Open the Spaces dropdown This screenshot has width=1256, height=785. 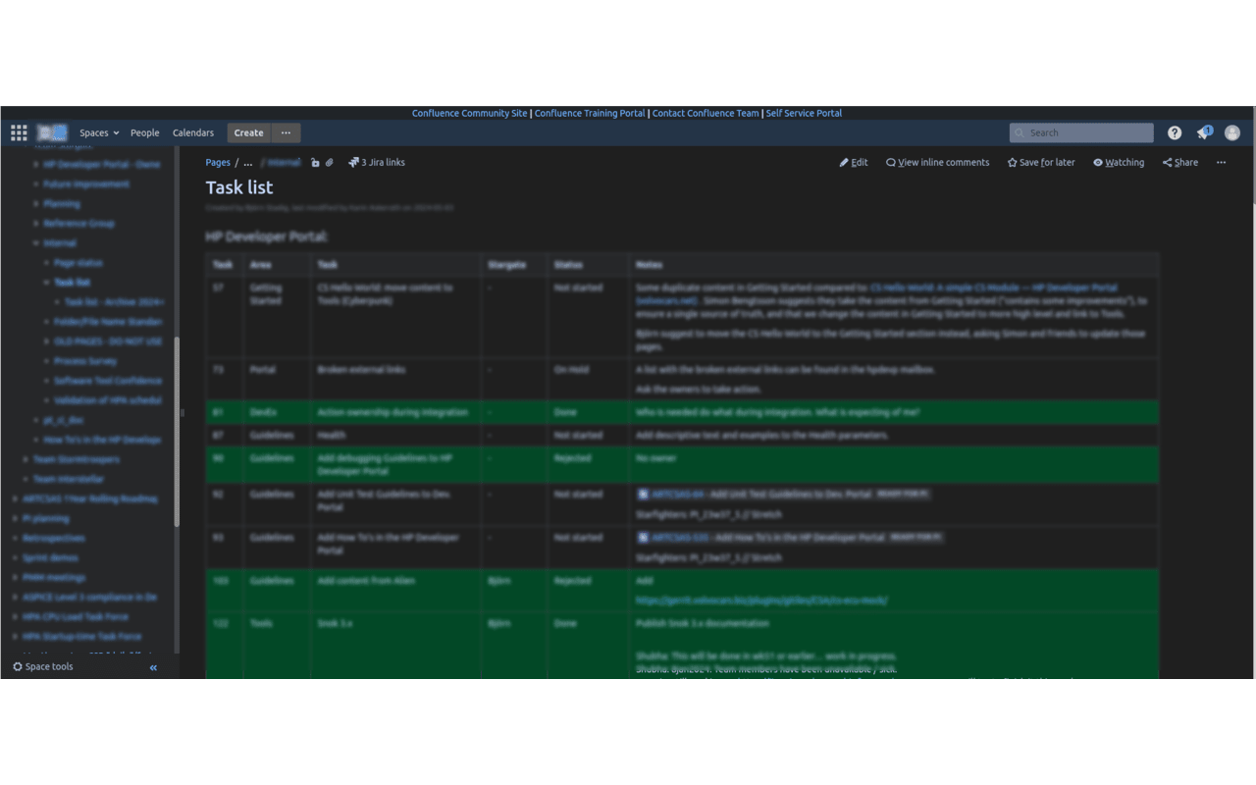coord(99,132)
